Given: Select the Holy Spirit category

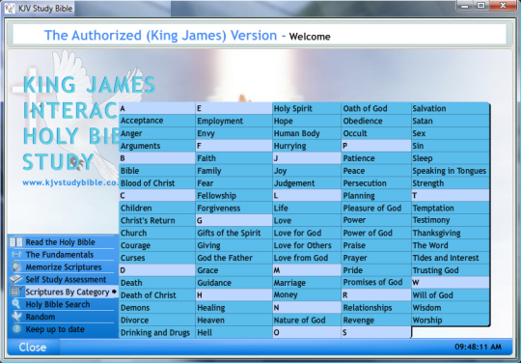Looking at the screenshot, I should coord(307,108).
